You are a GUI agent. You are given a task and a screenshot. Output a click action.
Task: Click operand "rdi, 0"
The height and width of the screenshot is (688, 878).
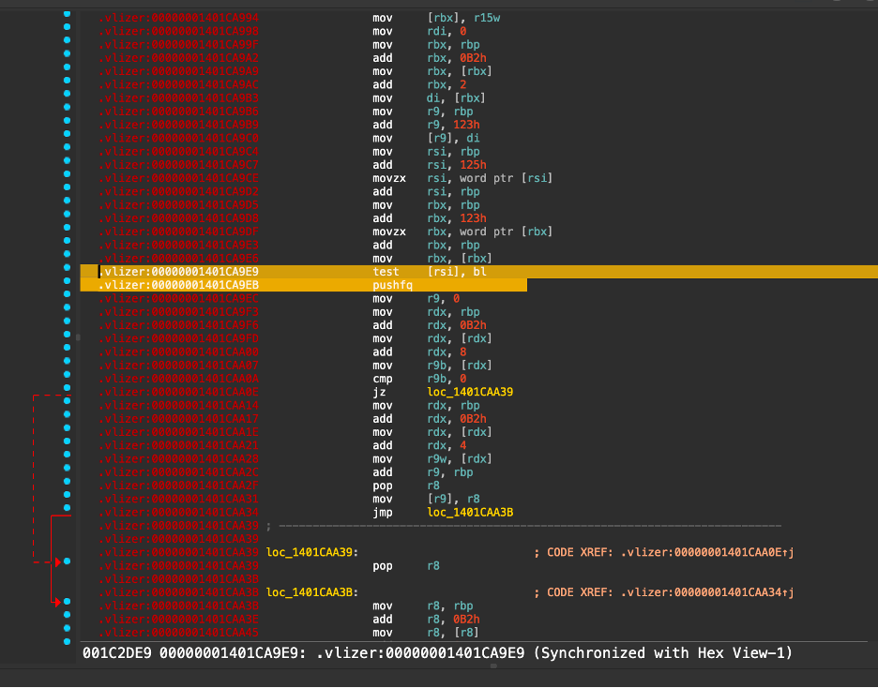(x=447, y=31)
